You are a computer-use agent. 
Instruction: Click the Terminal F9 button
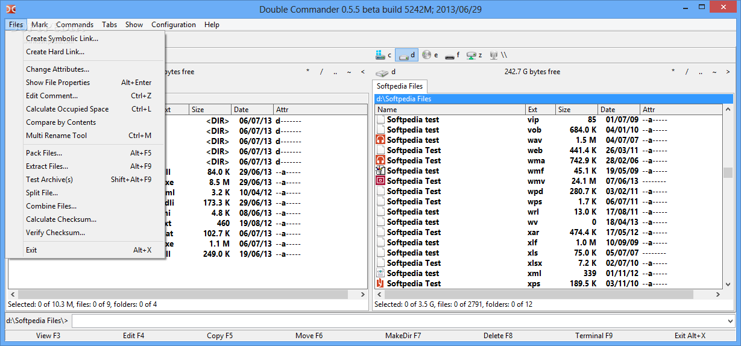(594, 336)
